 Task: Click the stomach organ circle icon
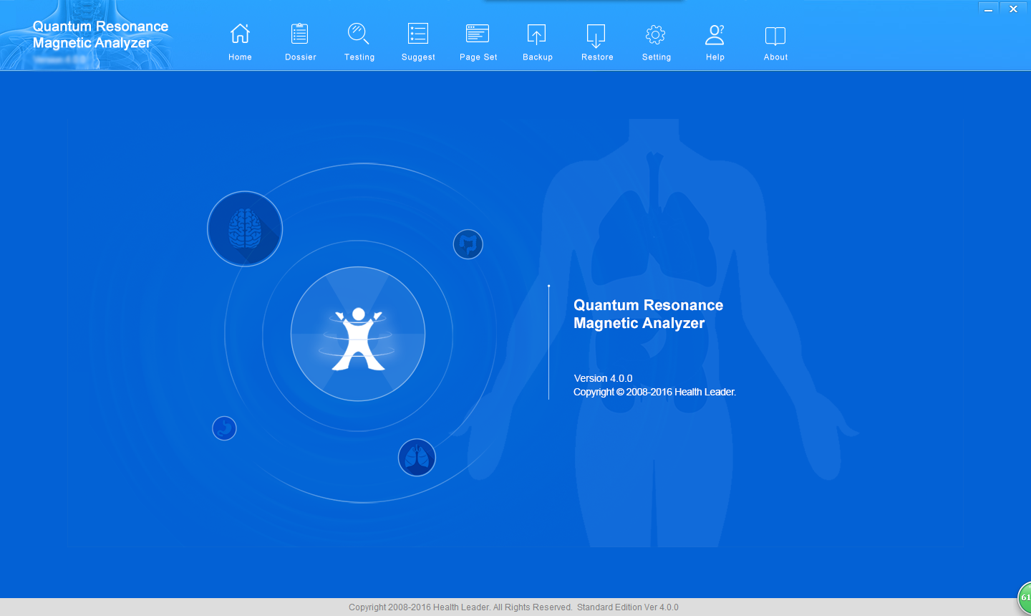tap(224, 428)
